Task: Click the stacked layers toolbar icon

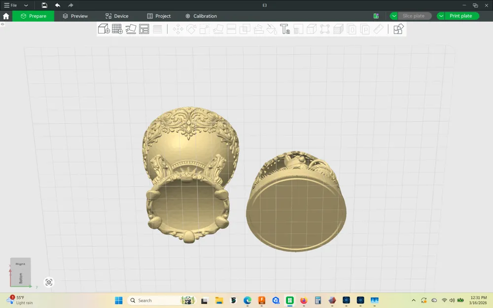Action: (x=338, y=29)
